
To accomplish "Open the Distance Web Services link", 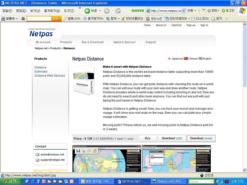I will tap(50, 76).
